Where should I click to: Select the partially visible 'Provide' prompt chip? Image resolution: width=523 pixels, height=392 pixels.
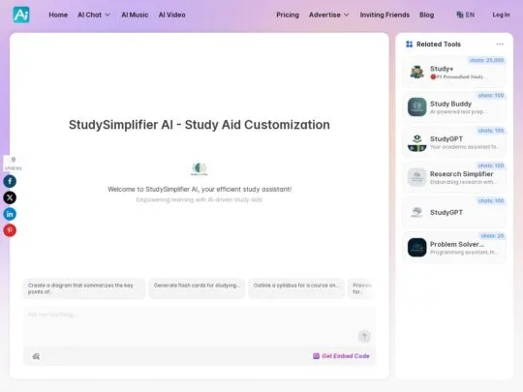point(361,288)
